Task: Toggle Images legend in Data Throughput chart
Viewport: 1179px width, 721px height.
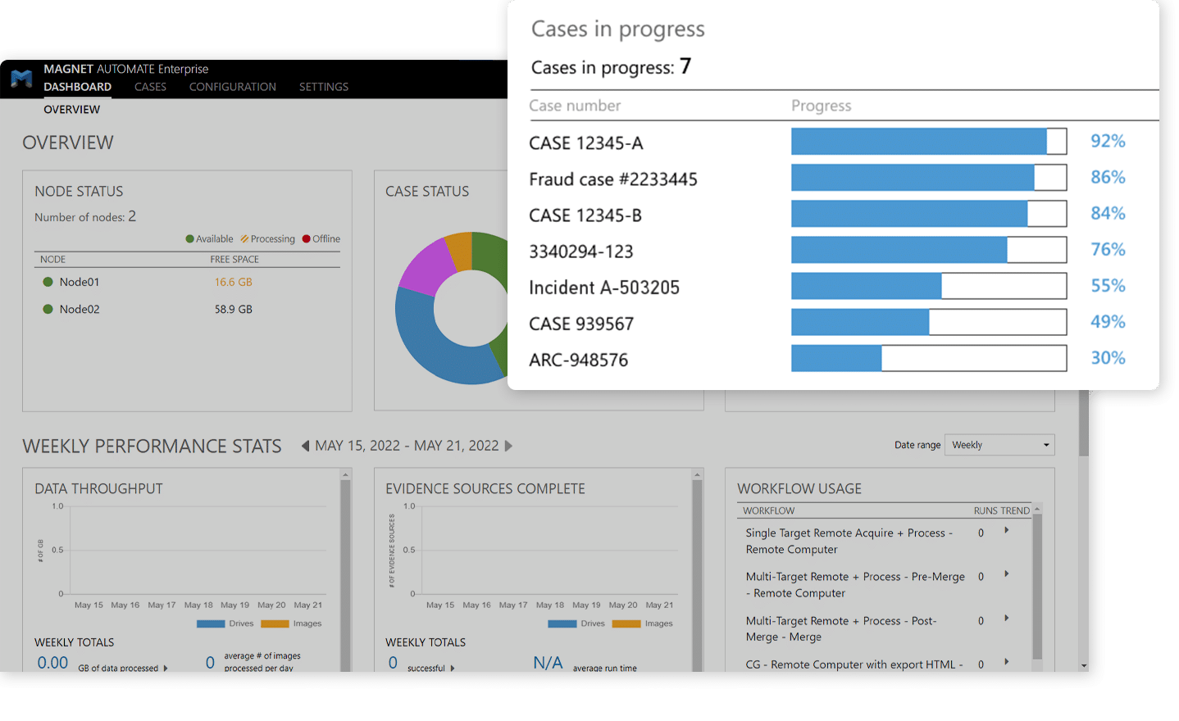Action: 291,624
